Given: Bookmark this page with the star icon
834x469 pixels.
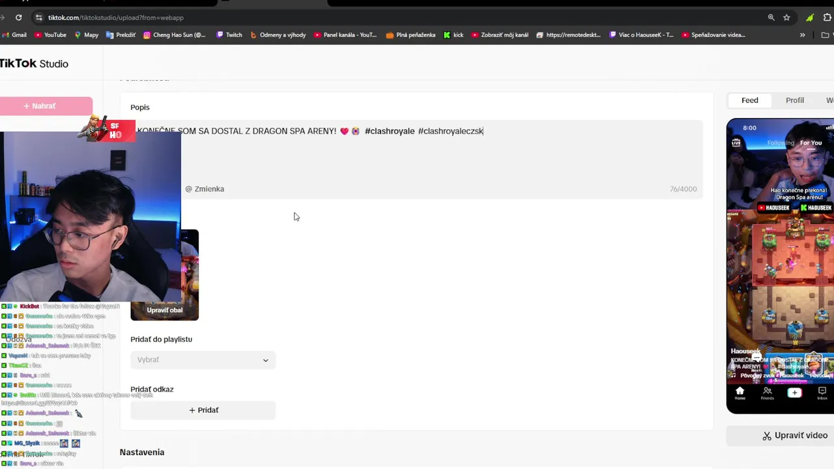Looking at the screenshot, I should coord(786,18).
